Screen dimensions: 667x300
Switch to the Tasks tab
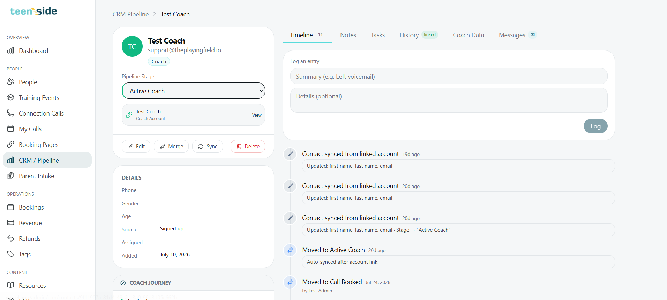[378, 35]
